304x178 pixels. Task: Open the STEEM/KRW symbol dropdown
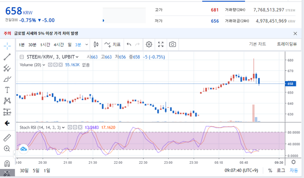click(77, 57)
